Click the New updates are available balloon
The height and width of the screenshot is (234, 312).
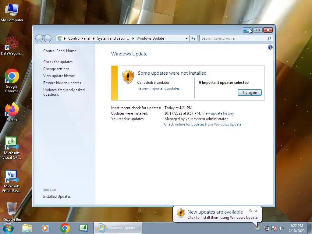coord(217,214)
